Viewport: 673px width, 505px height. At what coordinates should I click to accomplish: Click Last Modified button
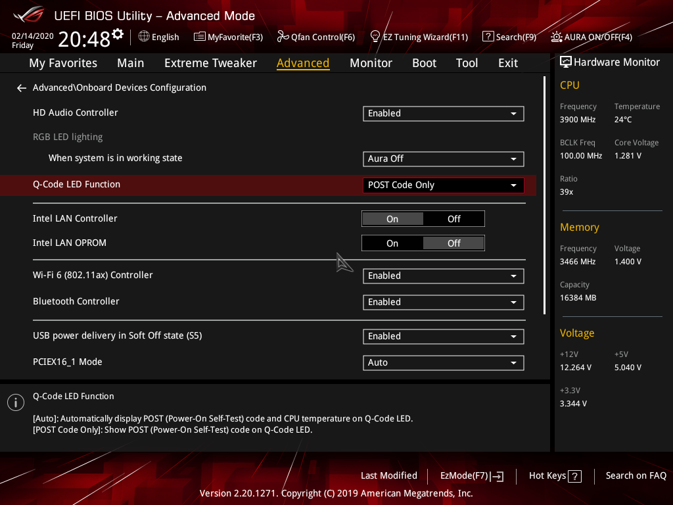pos(389,476)
